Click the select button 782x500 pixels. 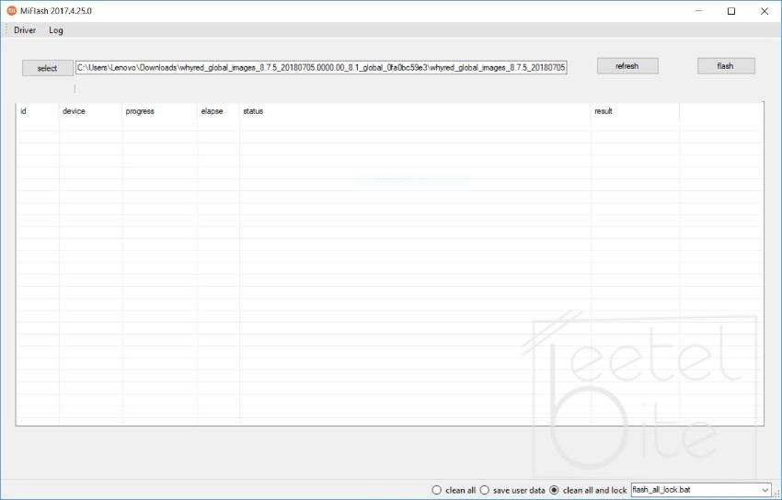click(47, 68)
